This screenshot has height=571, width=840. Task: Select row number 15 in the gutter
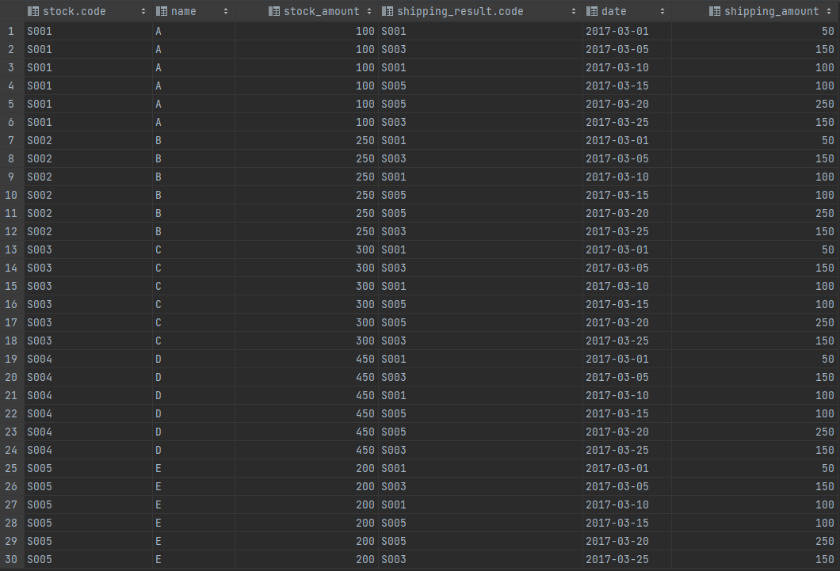coord(11,286)
